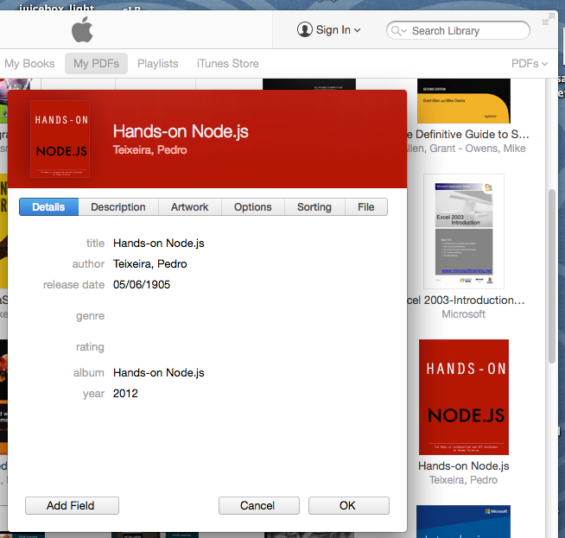565x538 pixels.
Task: Select the Details tab in dialog
Action: pos(48,207)
